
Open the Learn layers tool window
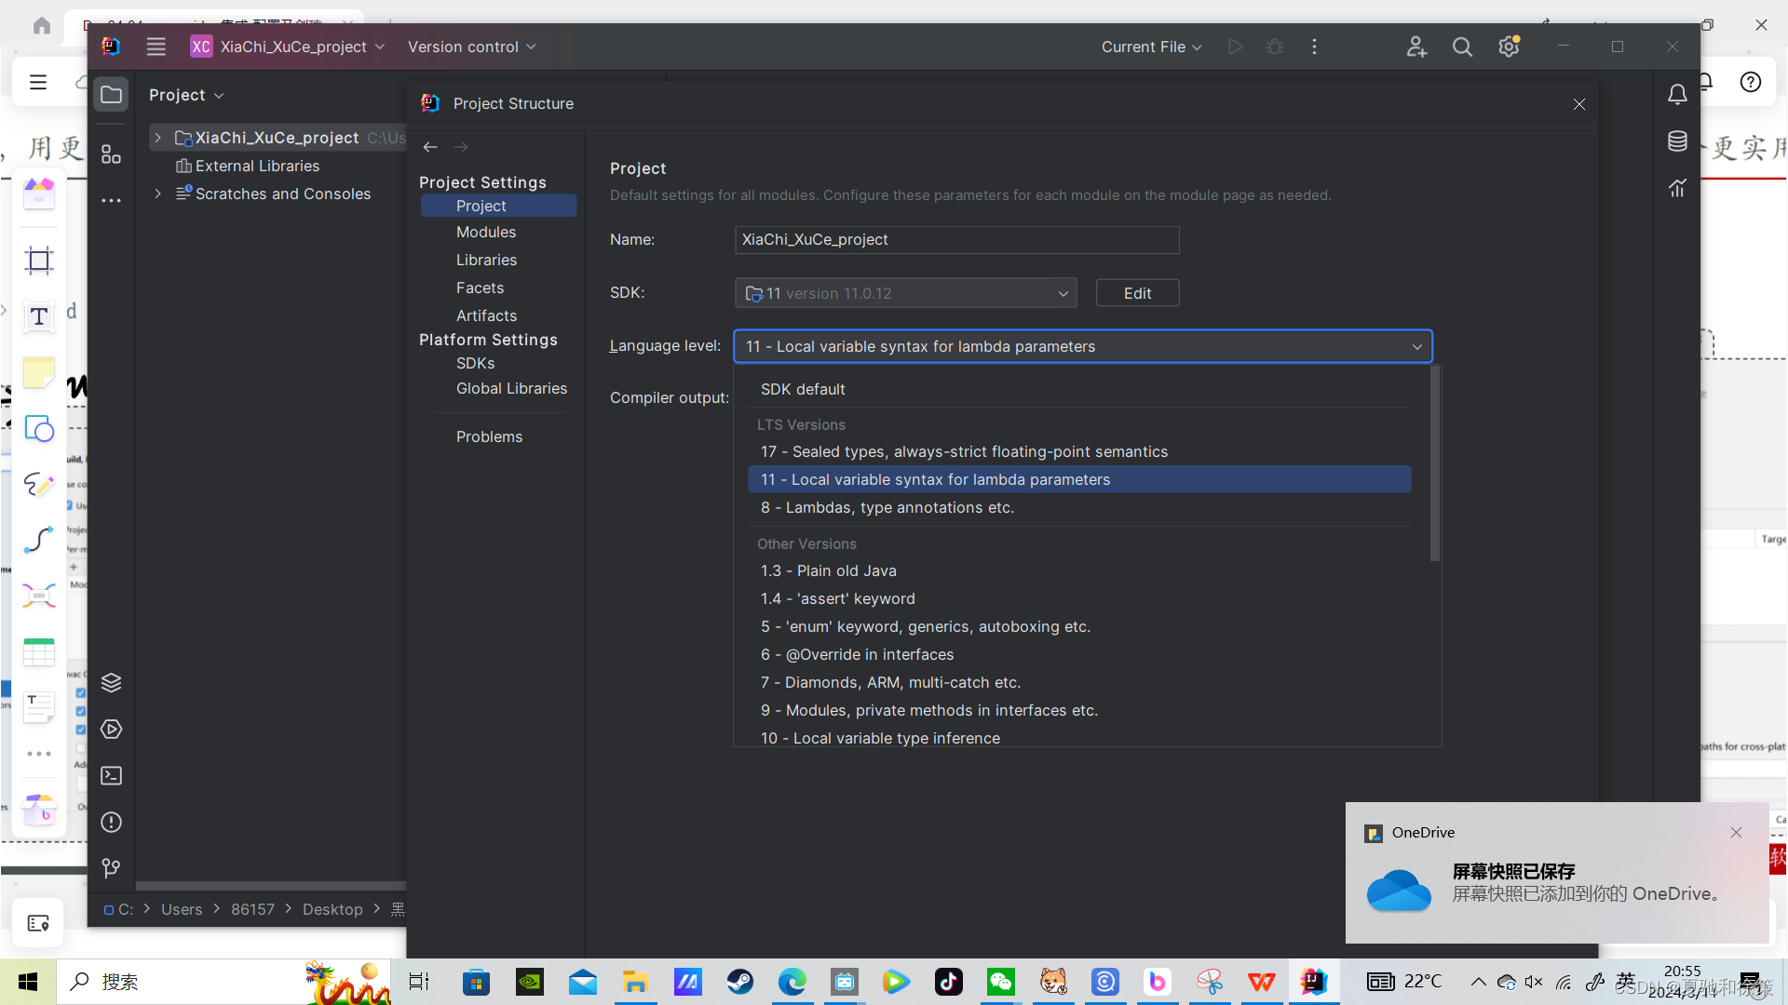tap(111, 683)
